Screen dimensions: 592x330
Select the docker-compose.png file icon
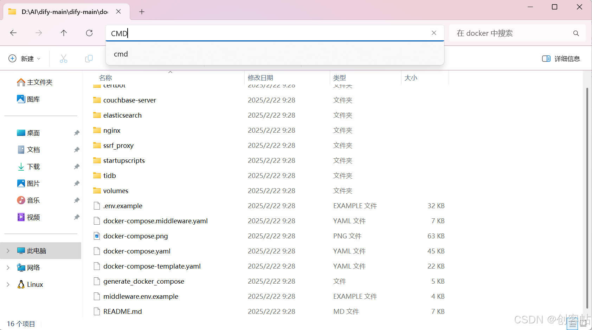click(97, 236)
